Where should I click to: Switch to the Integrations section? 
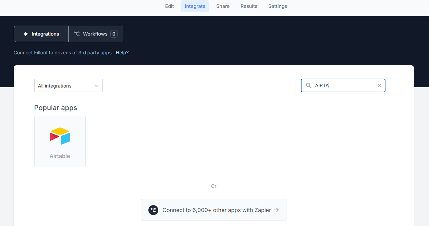click(x=41, y=34)
